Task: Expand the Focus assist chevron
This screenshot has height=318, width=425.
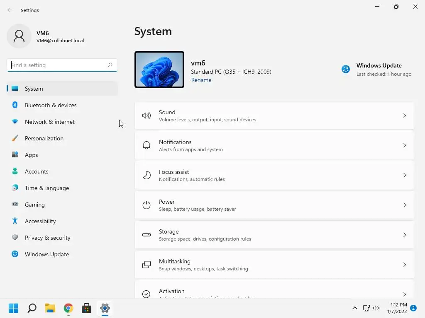Action: tap(404, 175)
